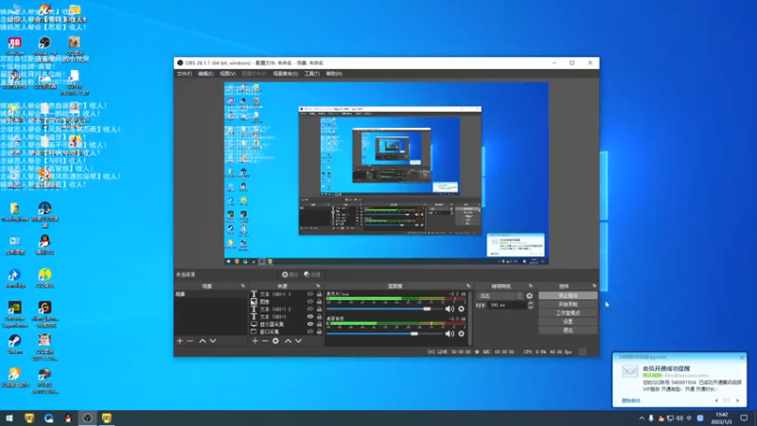The image size is (757, 426).
Task: Open source properties gear in sources toolbar
Action: tap(275, 341)
